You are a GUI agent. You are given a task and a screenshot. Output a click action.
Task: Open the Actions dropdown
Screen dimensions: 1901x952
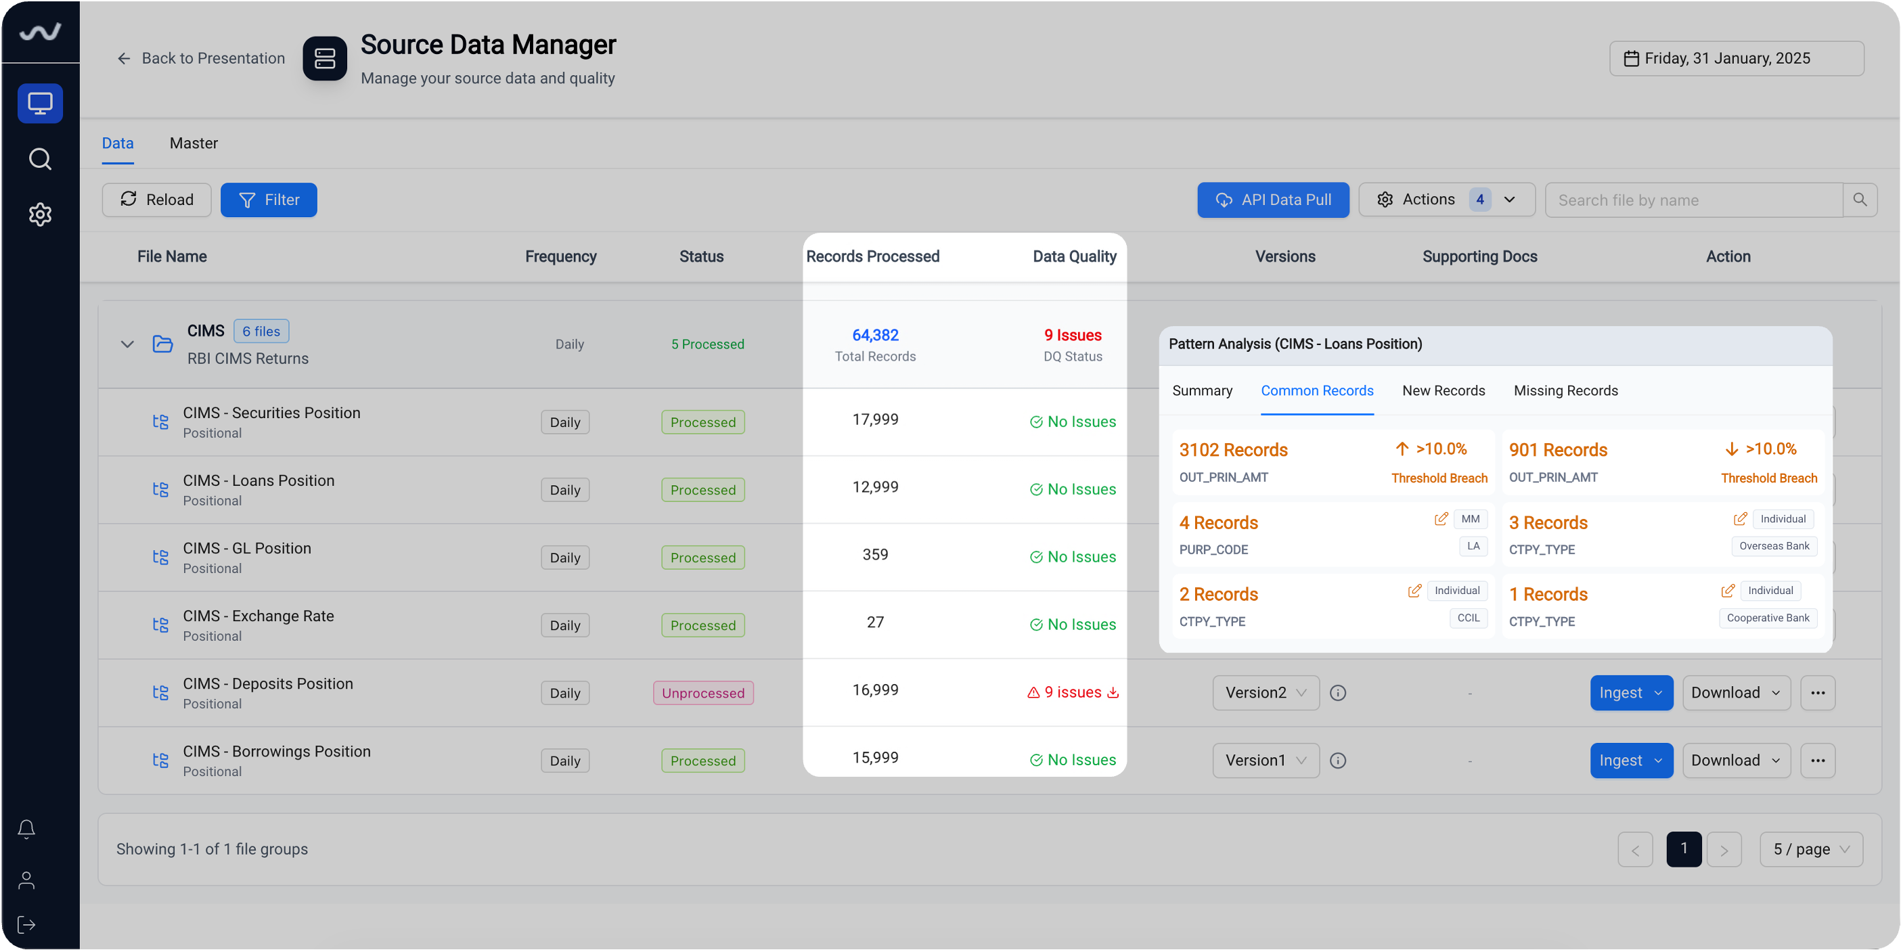[x=1446, y=200]
